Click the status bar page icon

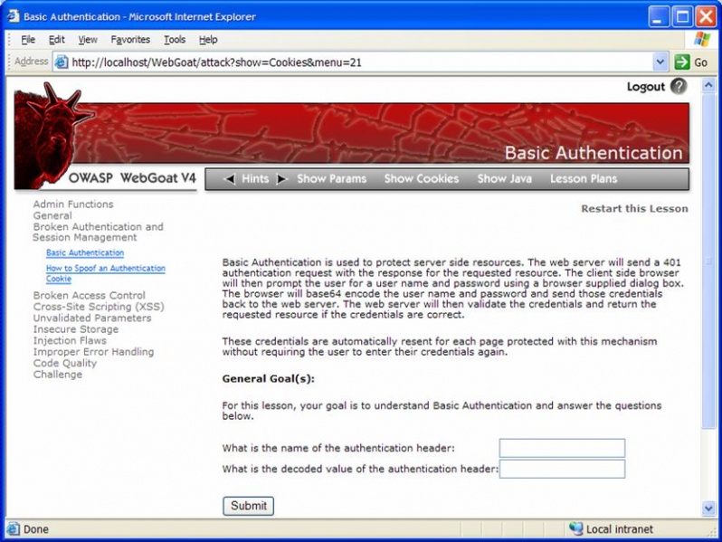[x=13, y=528]
